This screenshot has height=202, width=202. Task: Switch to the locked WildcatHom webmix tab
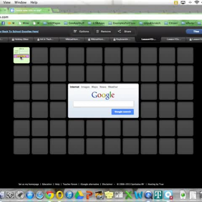(97, 39)
